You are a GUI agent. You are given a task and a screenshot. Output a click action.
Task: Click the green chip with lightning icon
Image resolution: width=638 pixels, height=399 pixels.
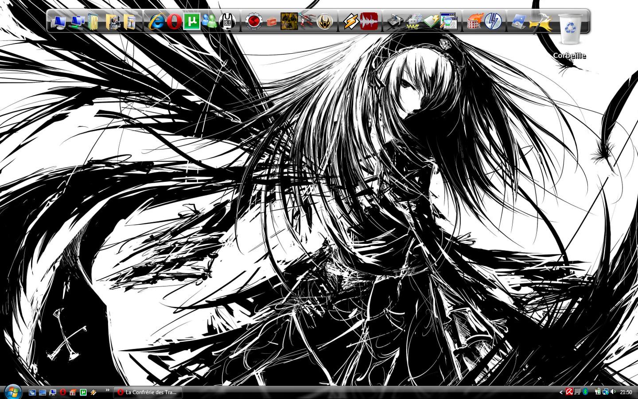431,21
